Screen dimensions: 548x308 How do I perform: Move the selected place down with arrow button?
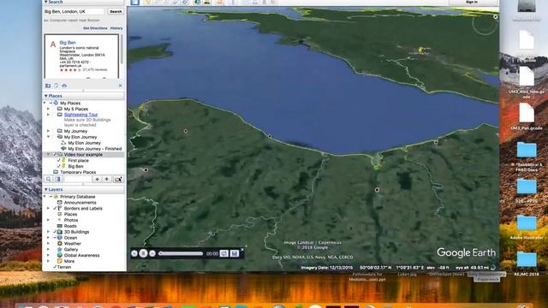click(x=107, y=179)
